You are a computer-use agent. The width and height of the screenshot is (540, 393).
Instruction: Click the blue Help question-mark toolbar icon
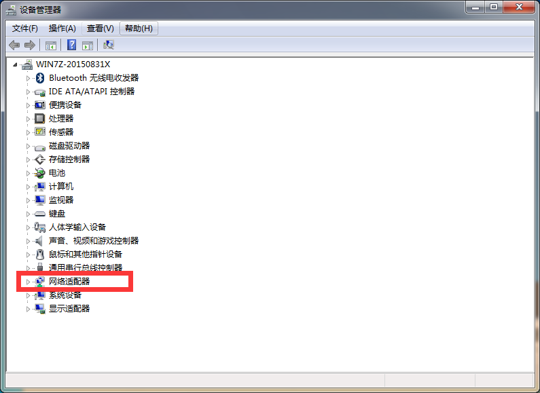71,45
